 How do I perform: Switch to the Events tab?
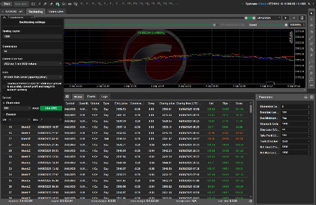(x=91, y=96)
